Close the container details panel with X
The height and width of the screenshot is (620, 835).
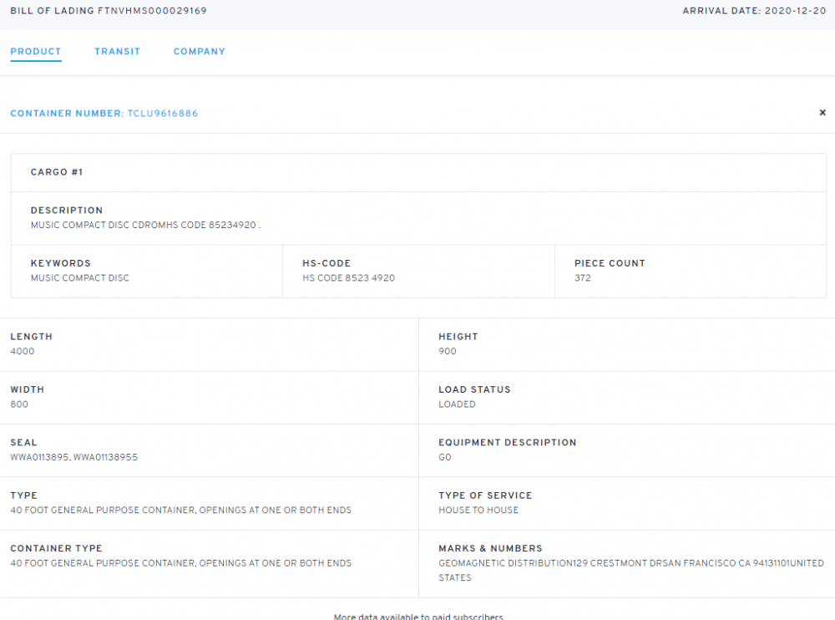coord(822,113)
